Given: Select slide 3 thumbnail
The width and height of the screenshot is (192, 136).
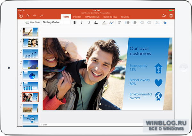Looking at the screenshot, I should click(x=30, y=54).
